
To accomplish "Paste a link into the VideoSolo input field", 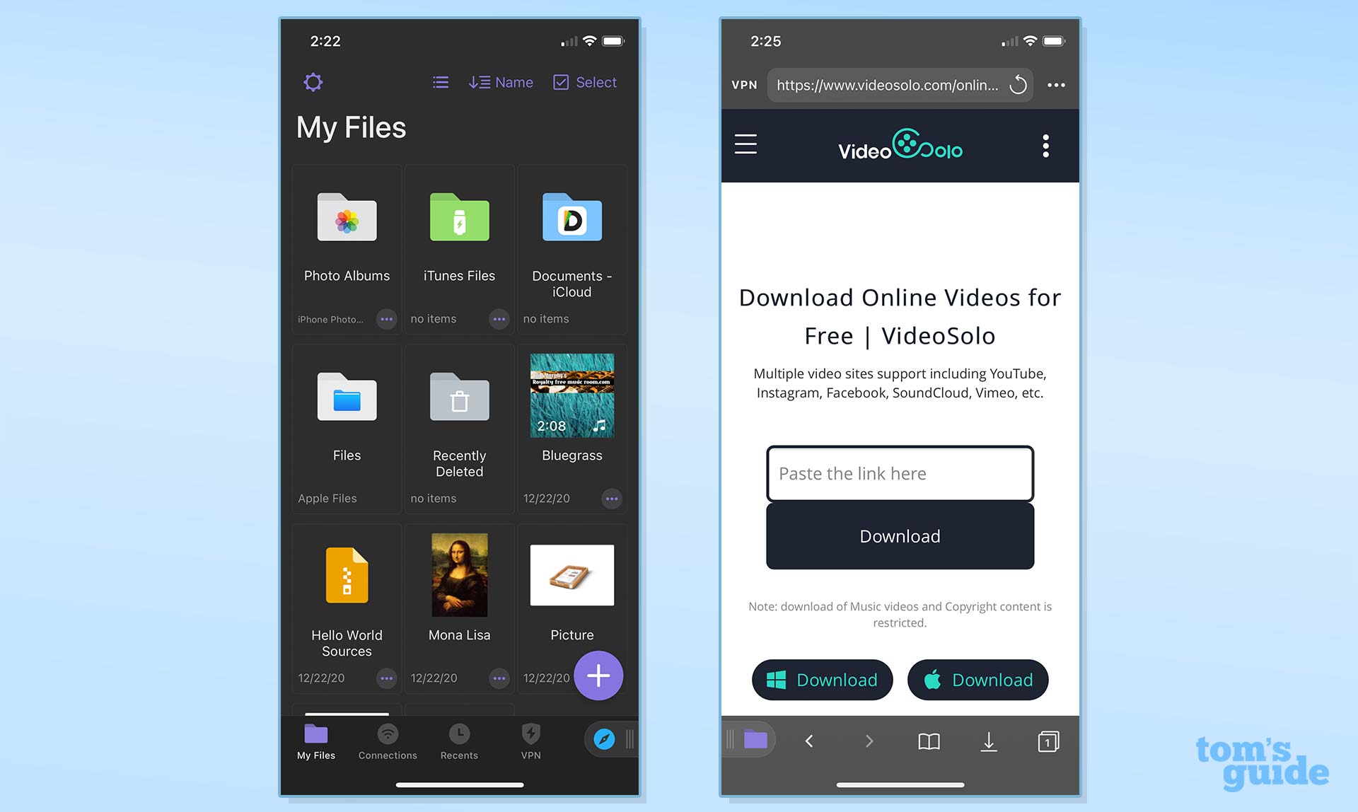I will click(899, 472).
